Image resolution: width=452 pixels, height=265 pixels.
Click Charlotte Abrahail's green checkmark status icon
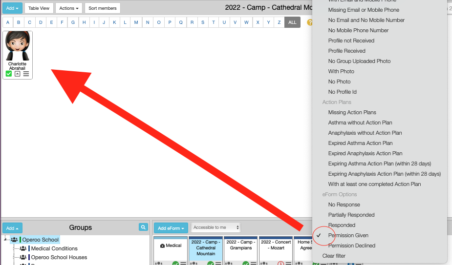point(9,74)
